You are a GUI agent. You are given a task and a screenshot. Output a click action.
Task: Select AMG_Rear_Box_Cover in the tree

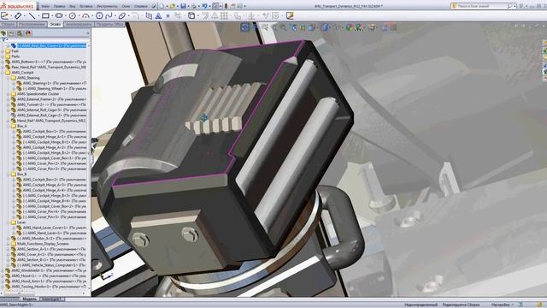(52, 45)
